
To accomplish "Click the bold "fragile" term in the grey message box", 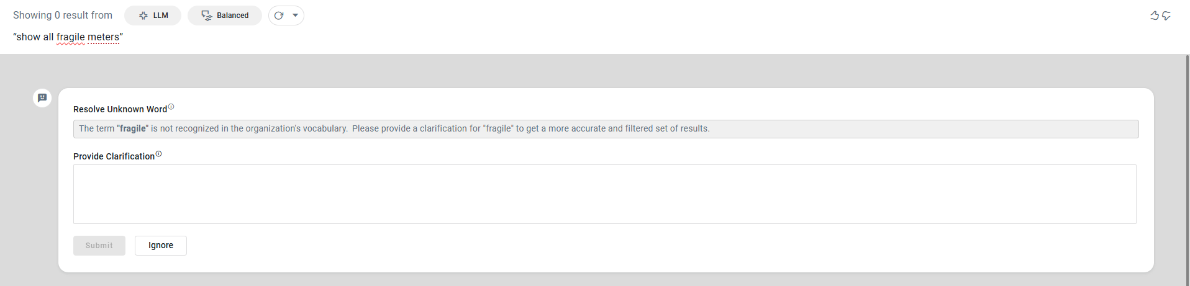I will coord(133,128).
